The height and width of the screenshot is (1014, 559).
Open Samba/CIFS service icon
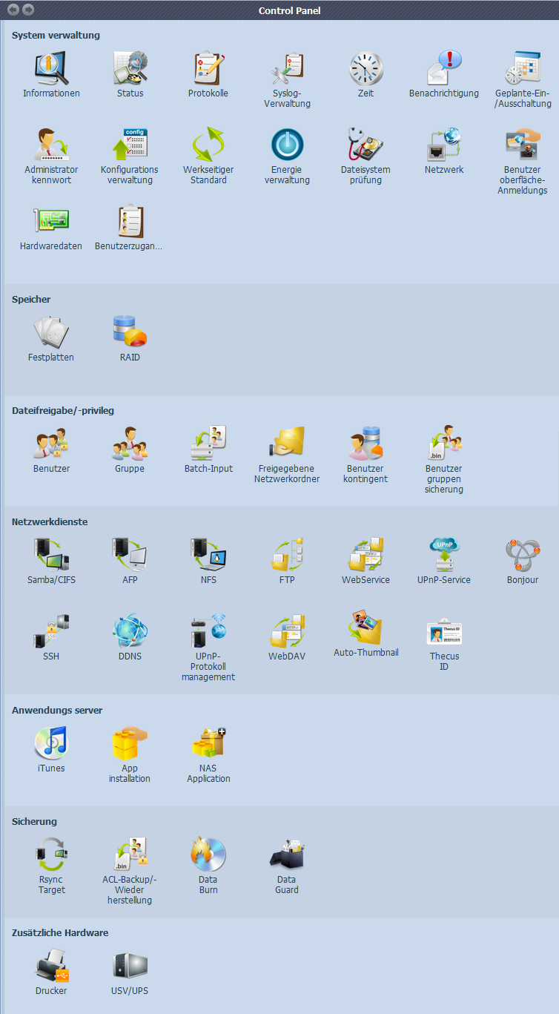pos(51,556)
